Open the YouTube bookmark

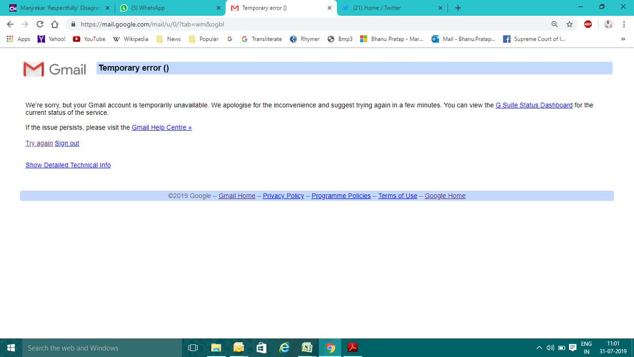pos(89,39)
